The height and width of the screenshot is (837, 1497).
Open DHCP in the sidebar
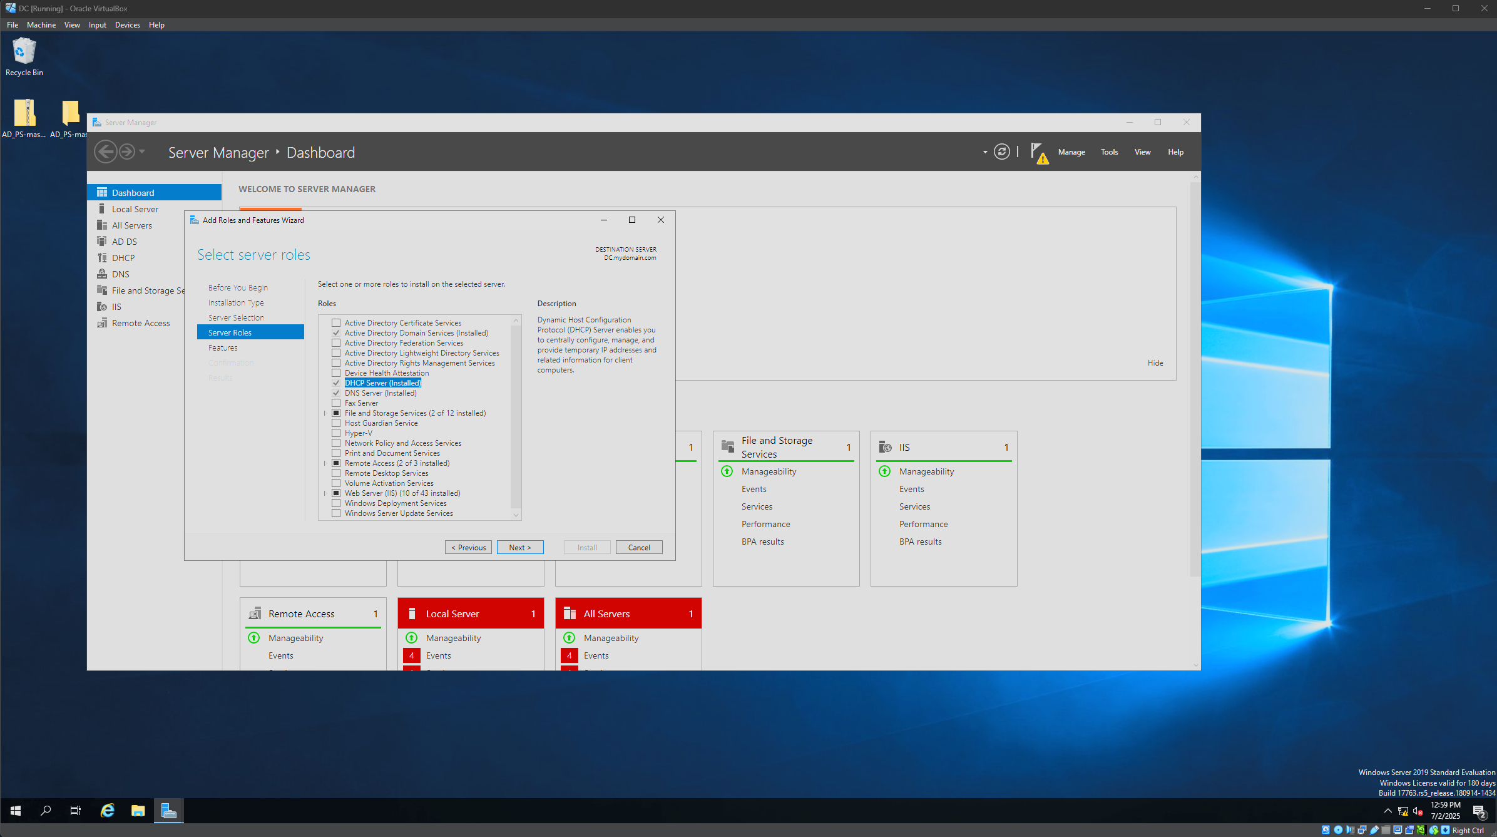coord(136,258)
